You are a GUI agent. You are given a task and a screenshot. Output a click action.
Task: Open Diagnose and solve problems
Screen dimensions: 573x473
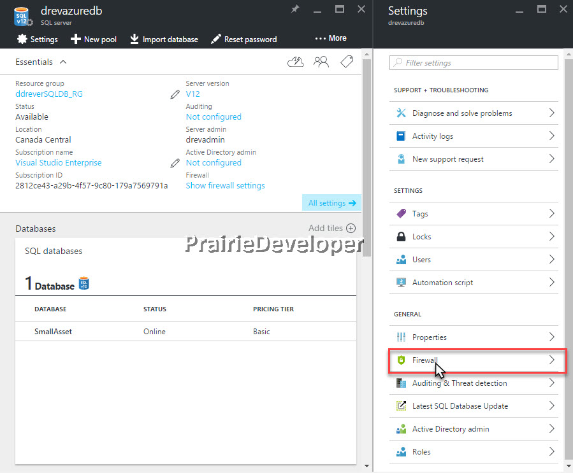pyautogui.click(x=474, y=113)
